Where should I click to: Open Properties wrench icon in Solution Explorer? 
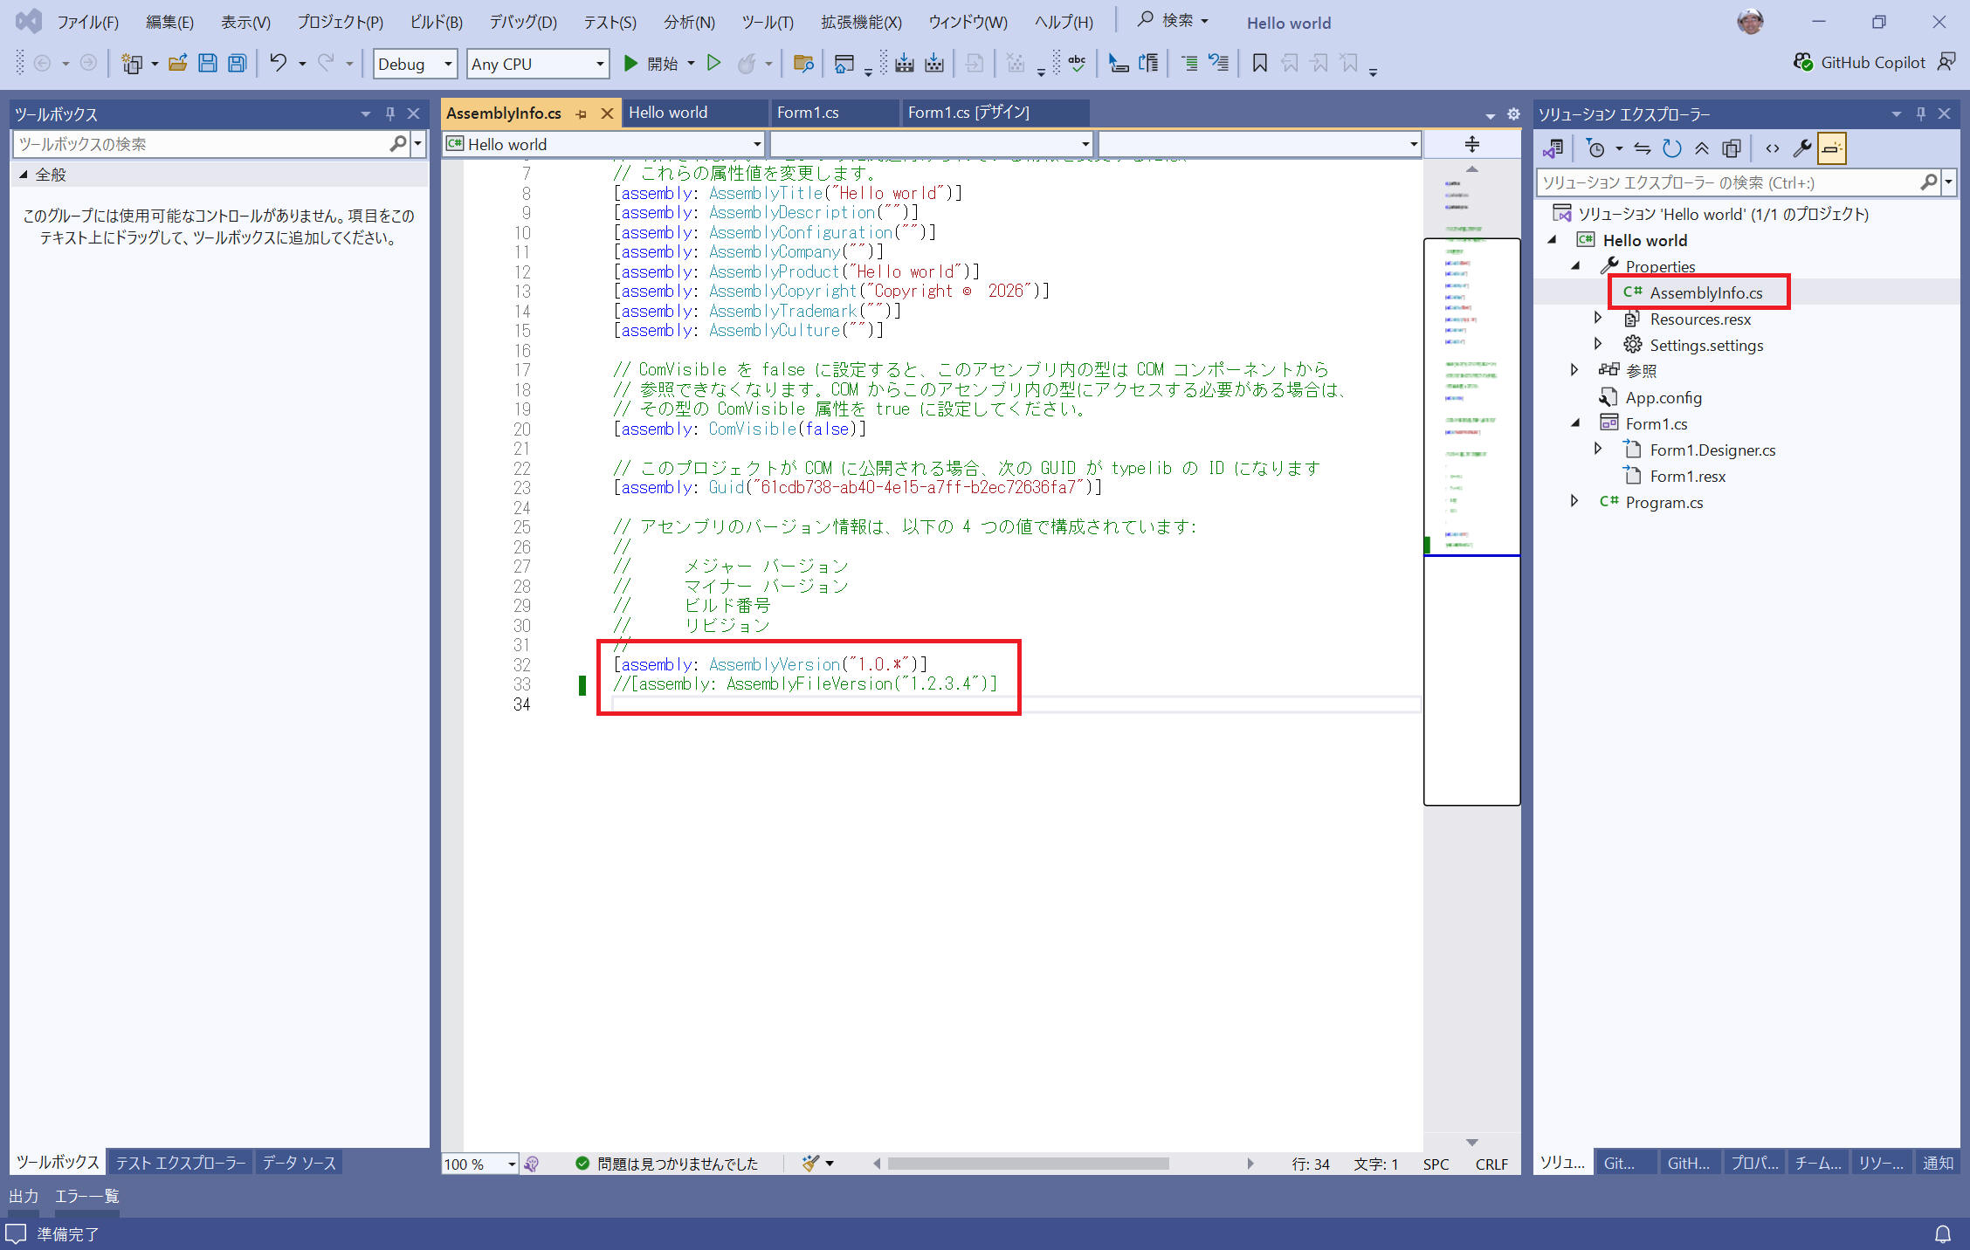(1801, 148)
